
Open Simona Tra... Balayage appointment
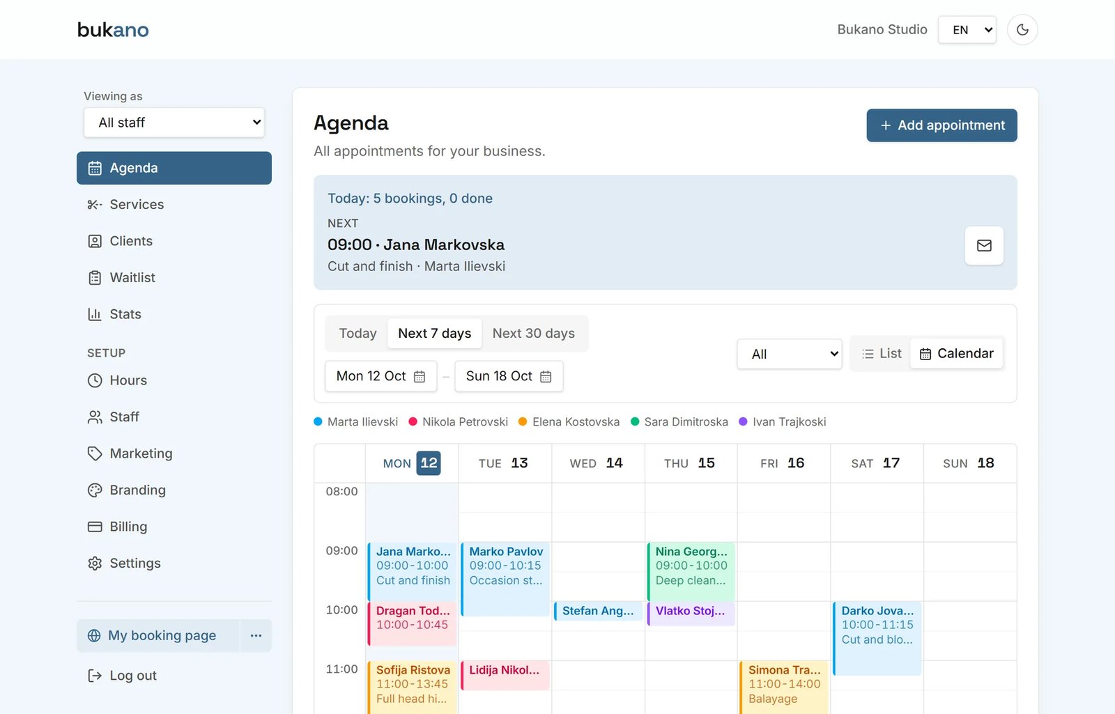[x=784, y=687]
